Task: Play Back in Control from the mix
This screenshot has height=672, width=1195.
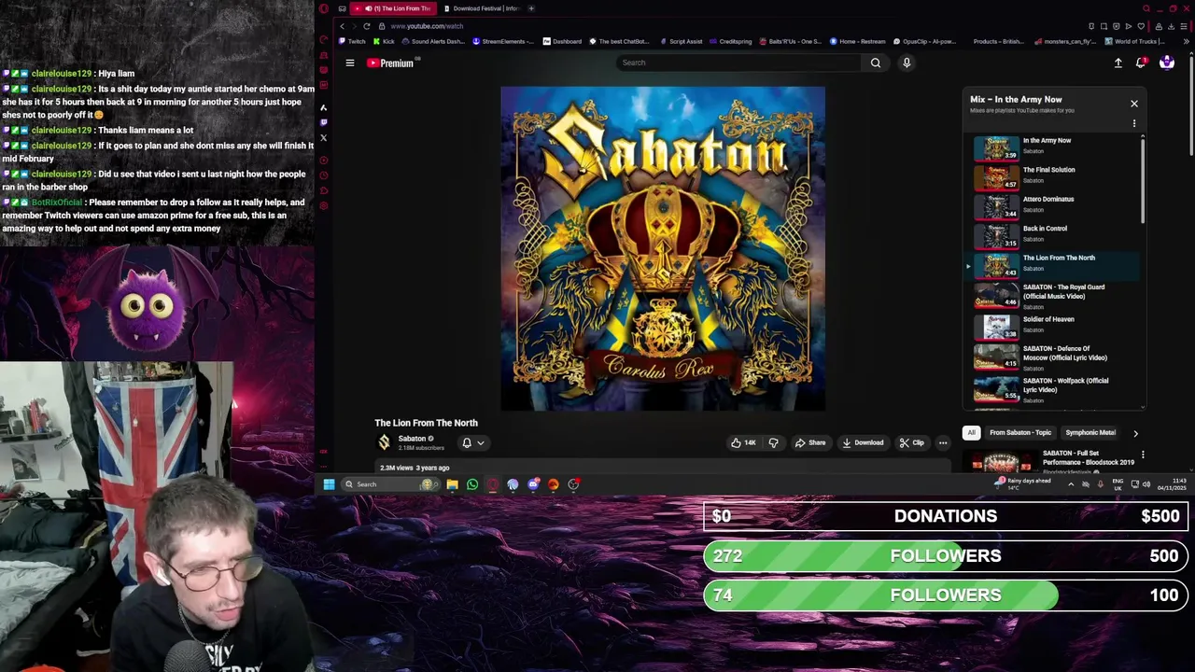Action: click(x=1053, y=236)
